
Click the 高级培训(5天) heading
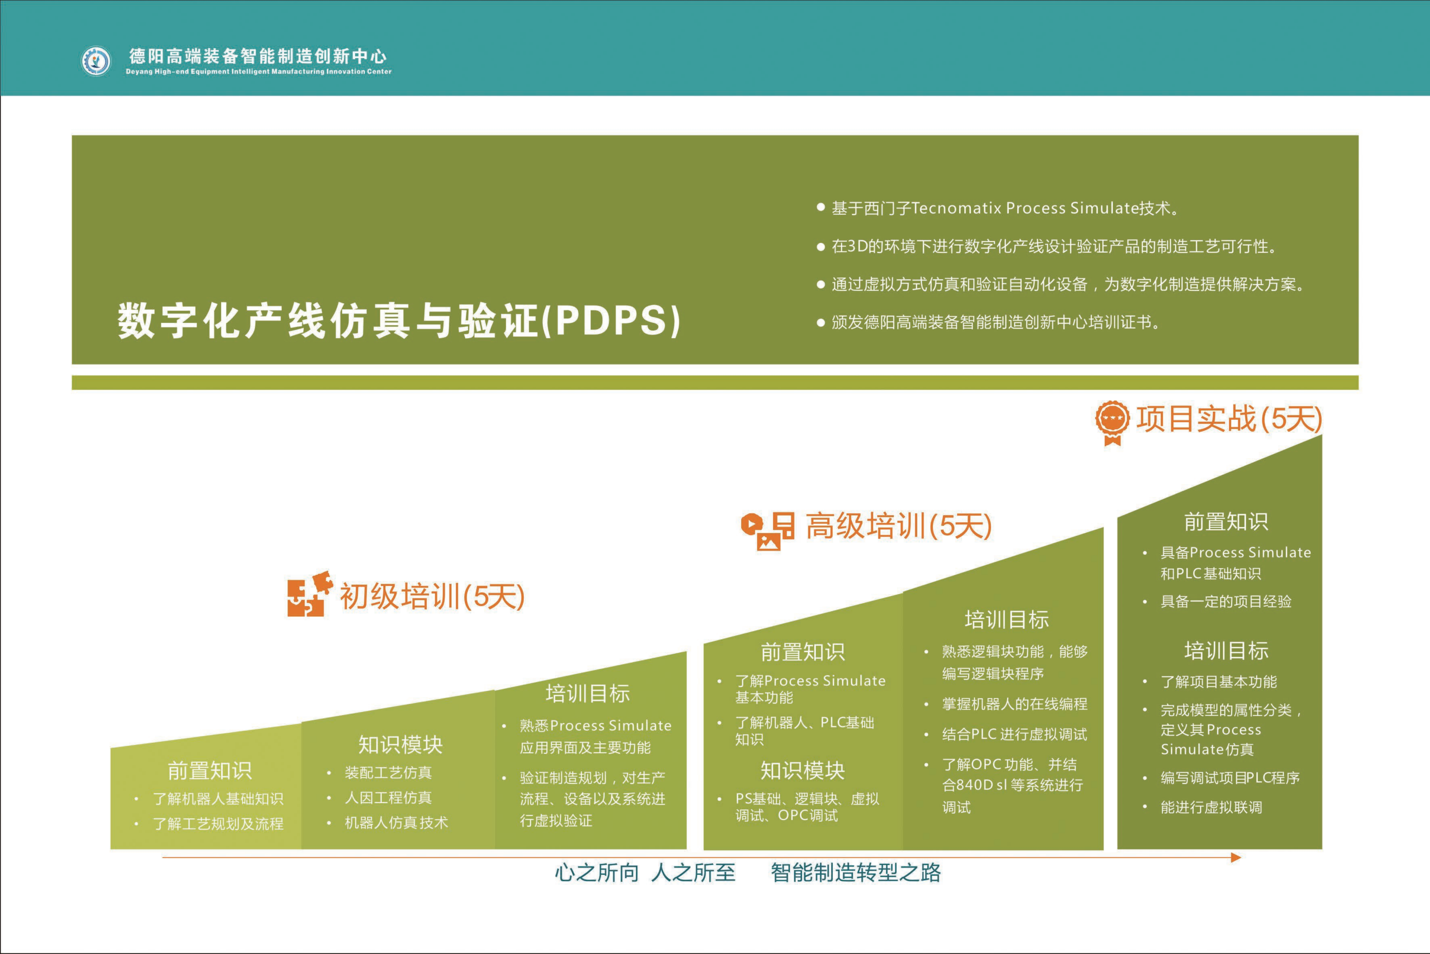(898, 526)
